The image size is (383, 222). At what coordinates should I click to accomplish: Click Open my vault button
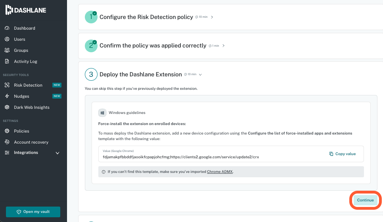[33, 212]
